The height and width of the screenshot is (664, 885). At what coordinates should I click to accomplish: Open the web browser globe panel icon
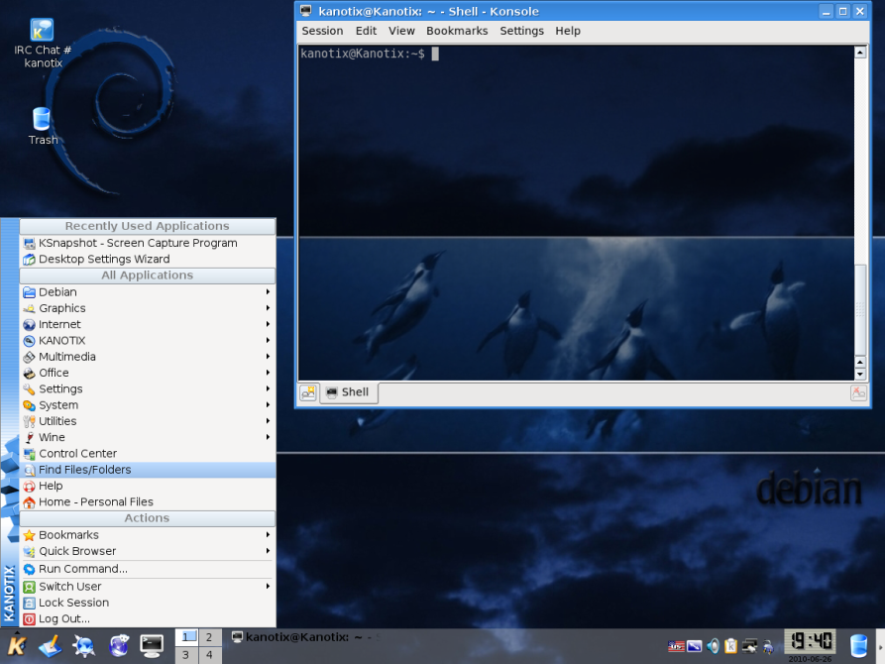(x=119, y=646)
